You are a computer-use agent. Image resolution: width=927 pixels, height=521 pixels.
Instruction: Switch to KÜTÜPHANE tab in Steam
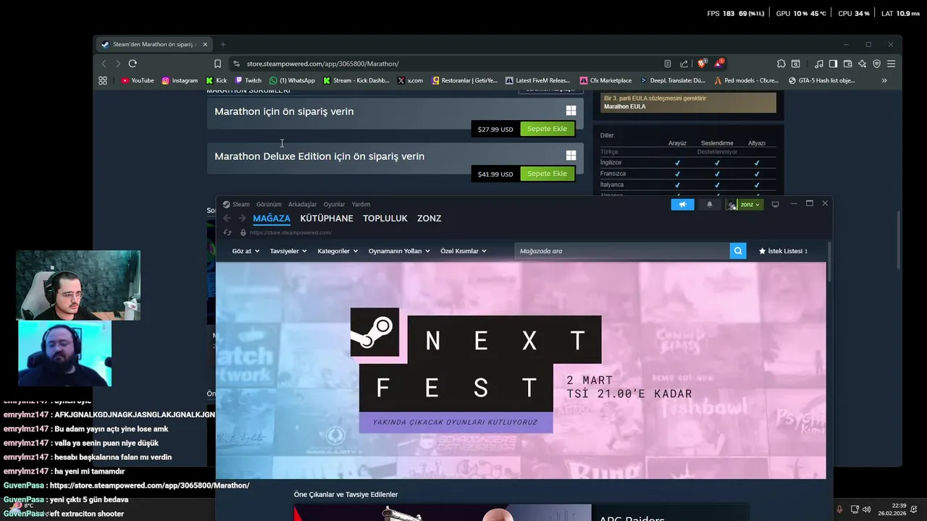click(327, 218)
